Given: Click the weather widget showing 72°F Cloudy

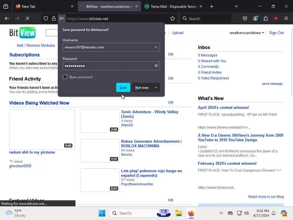Looking at the screenshot, I should tap(15, 213).
